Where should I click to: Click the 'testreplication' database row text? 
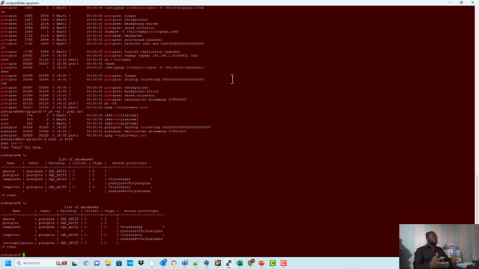(x=18, y=243)
